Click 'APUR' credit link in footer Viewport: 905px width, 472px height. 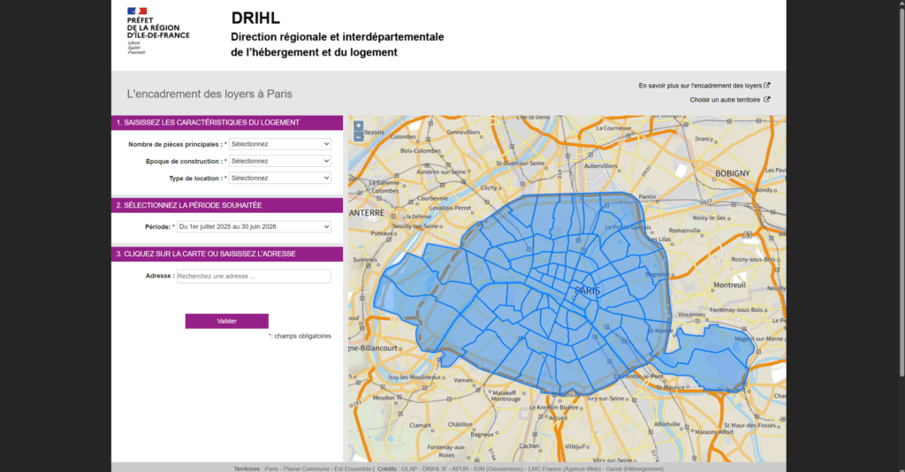460,468
